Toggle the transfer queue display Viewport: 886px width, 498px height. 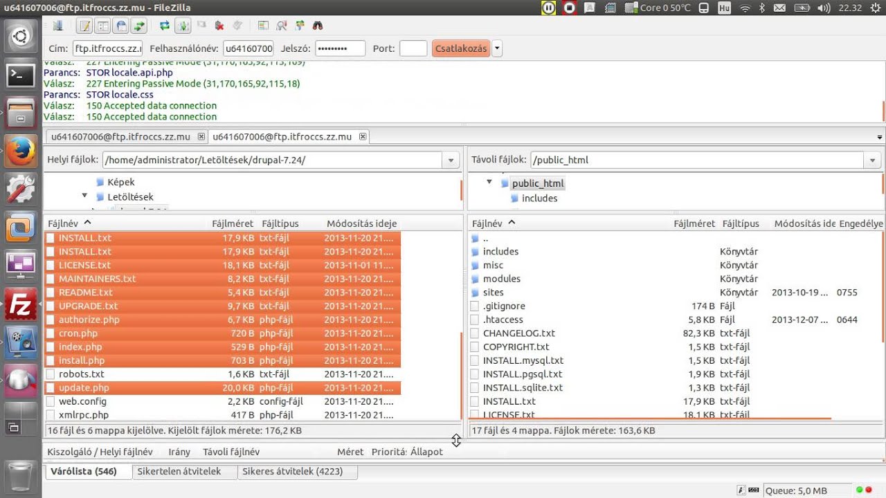point(140,26)
